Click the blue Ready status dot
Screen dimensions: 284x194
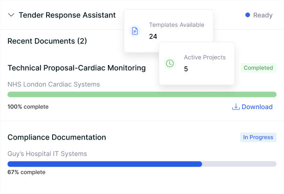click(248, 15)
